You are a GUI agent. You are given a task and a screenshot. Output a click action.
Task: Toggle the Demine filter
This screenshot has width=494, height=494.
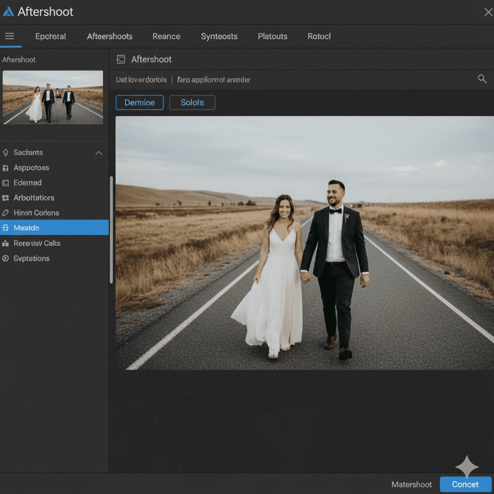pyautogui.click(x=139, y=102)
